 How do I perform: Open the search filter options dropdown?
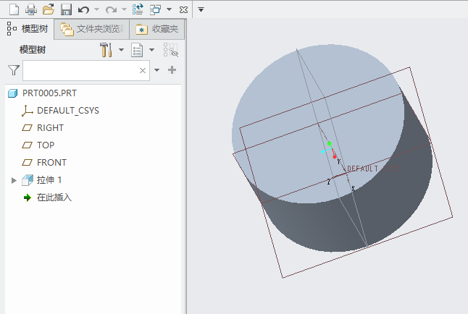point(156,70)
